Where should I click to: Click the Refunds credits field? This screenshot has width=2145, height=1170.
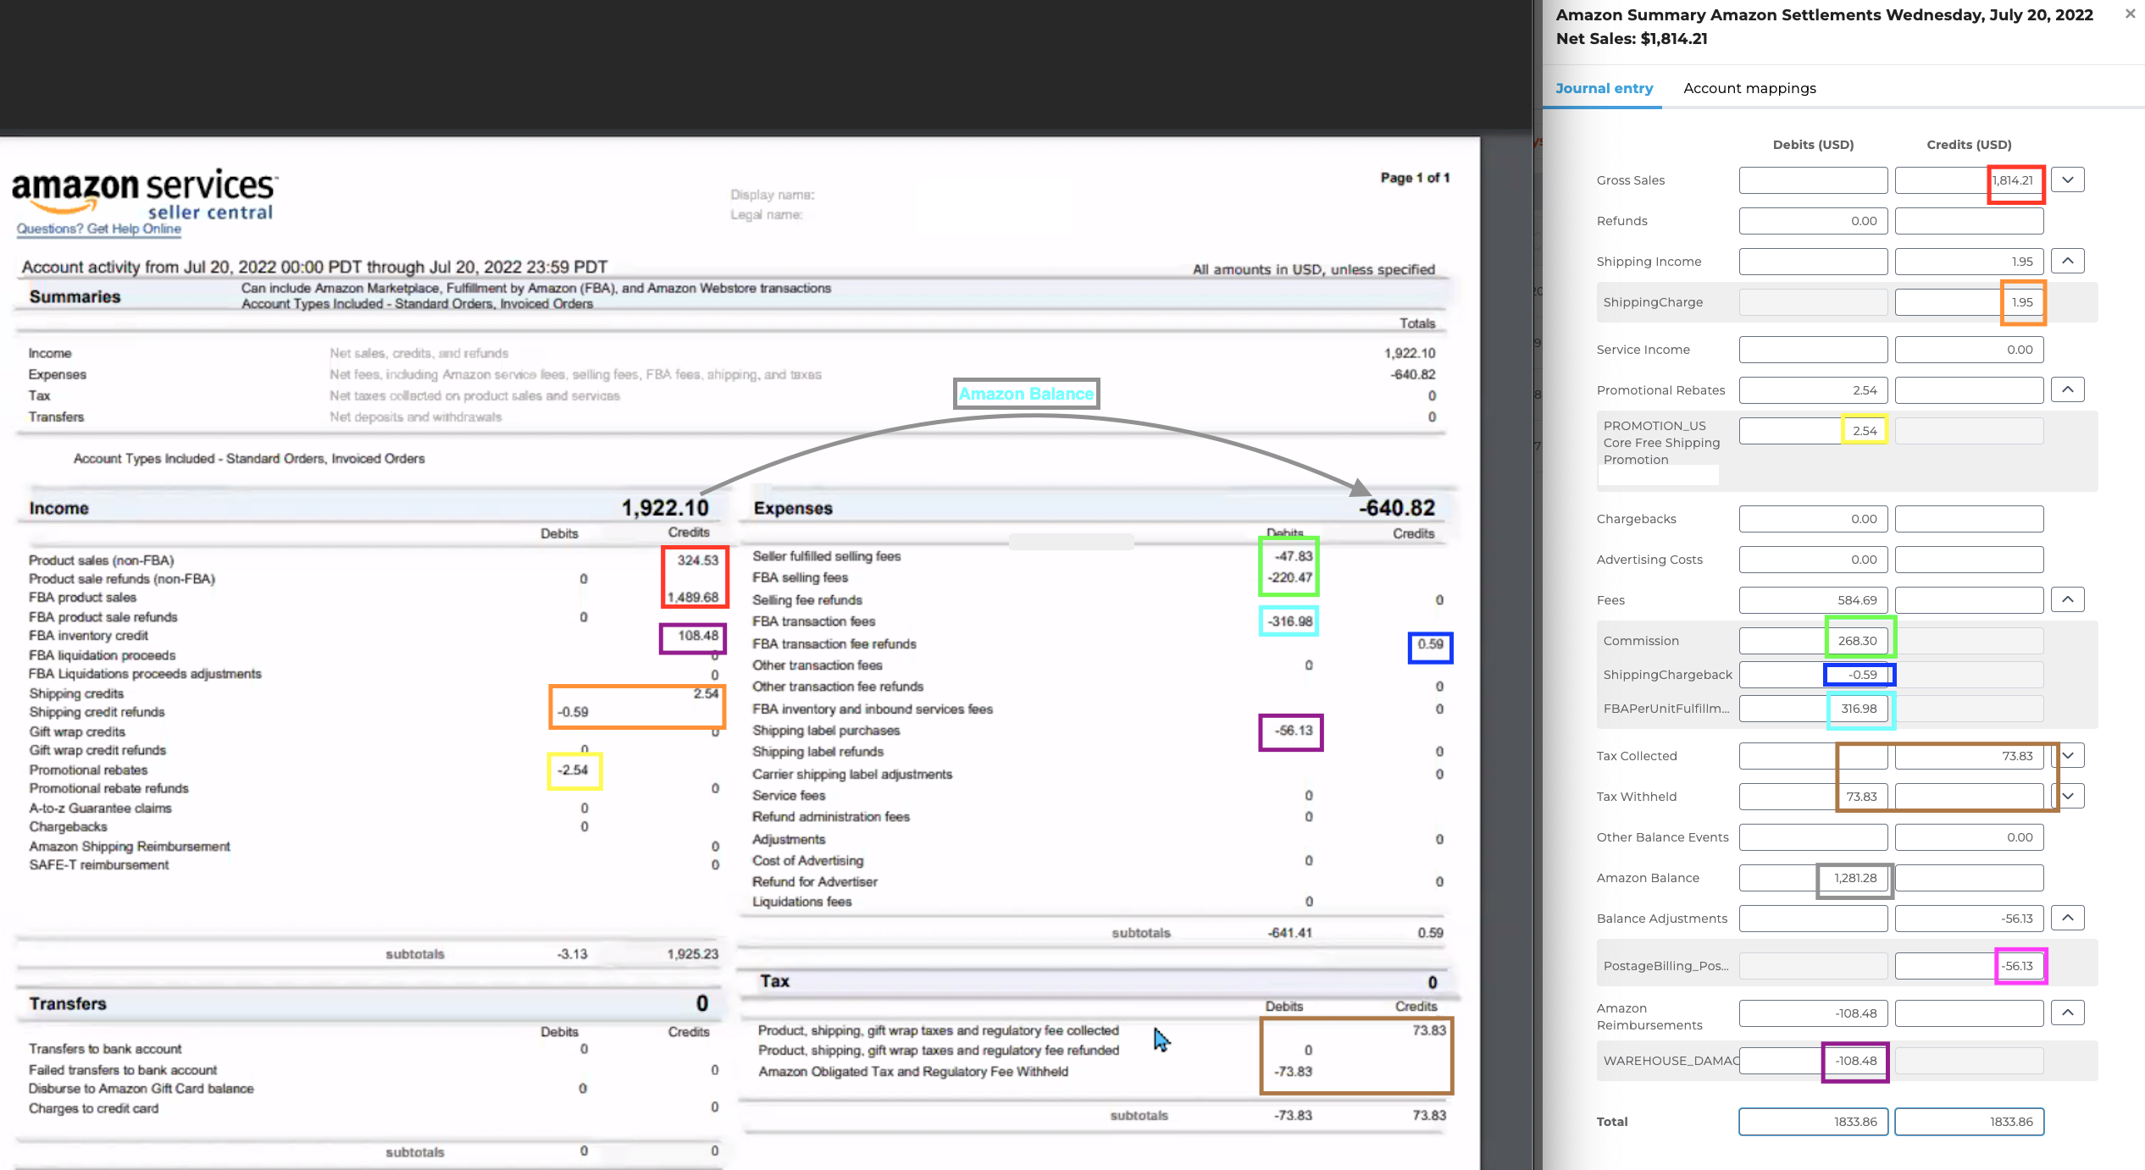(1969, 221)
